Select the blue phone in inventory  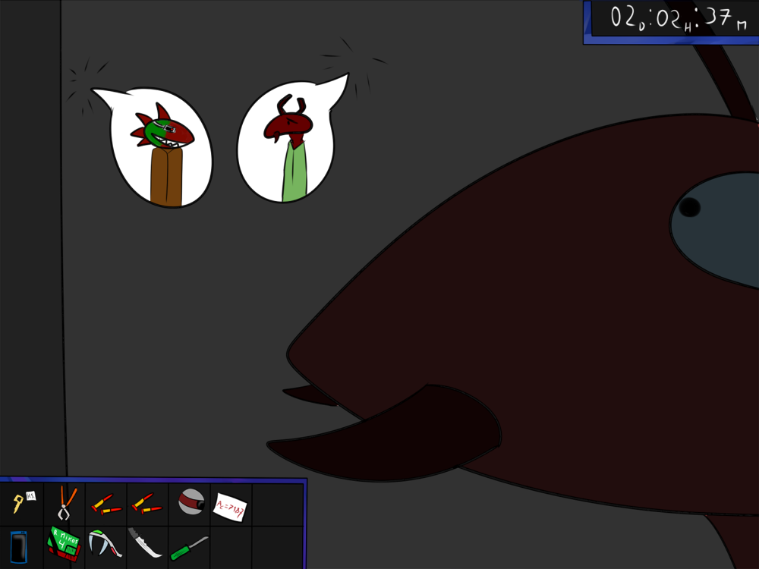click(19, 546)
